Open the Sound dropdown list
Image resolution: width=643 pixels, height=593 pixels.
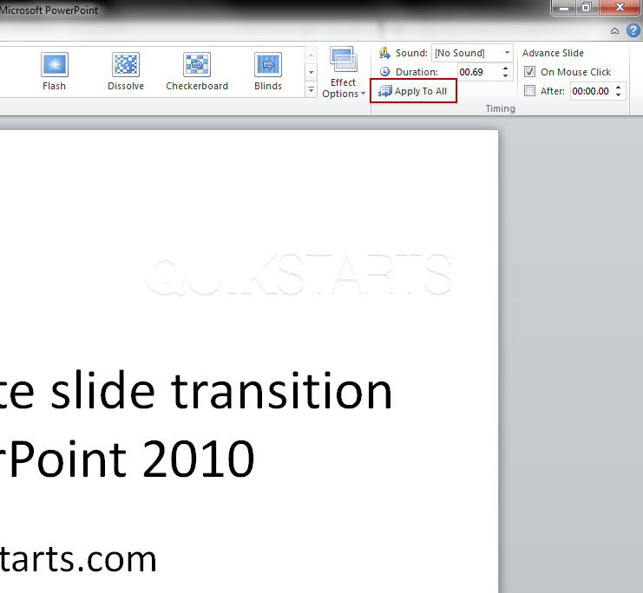(x=508, y=53)
